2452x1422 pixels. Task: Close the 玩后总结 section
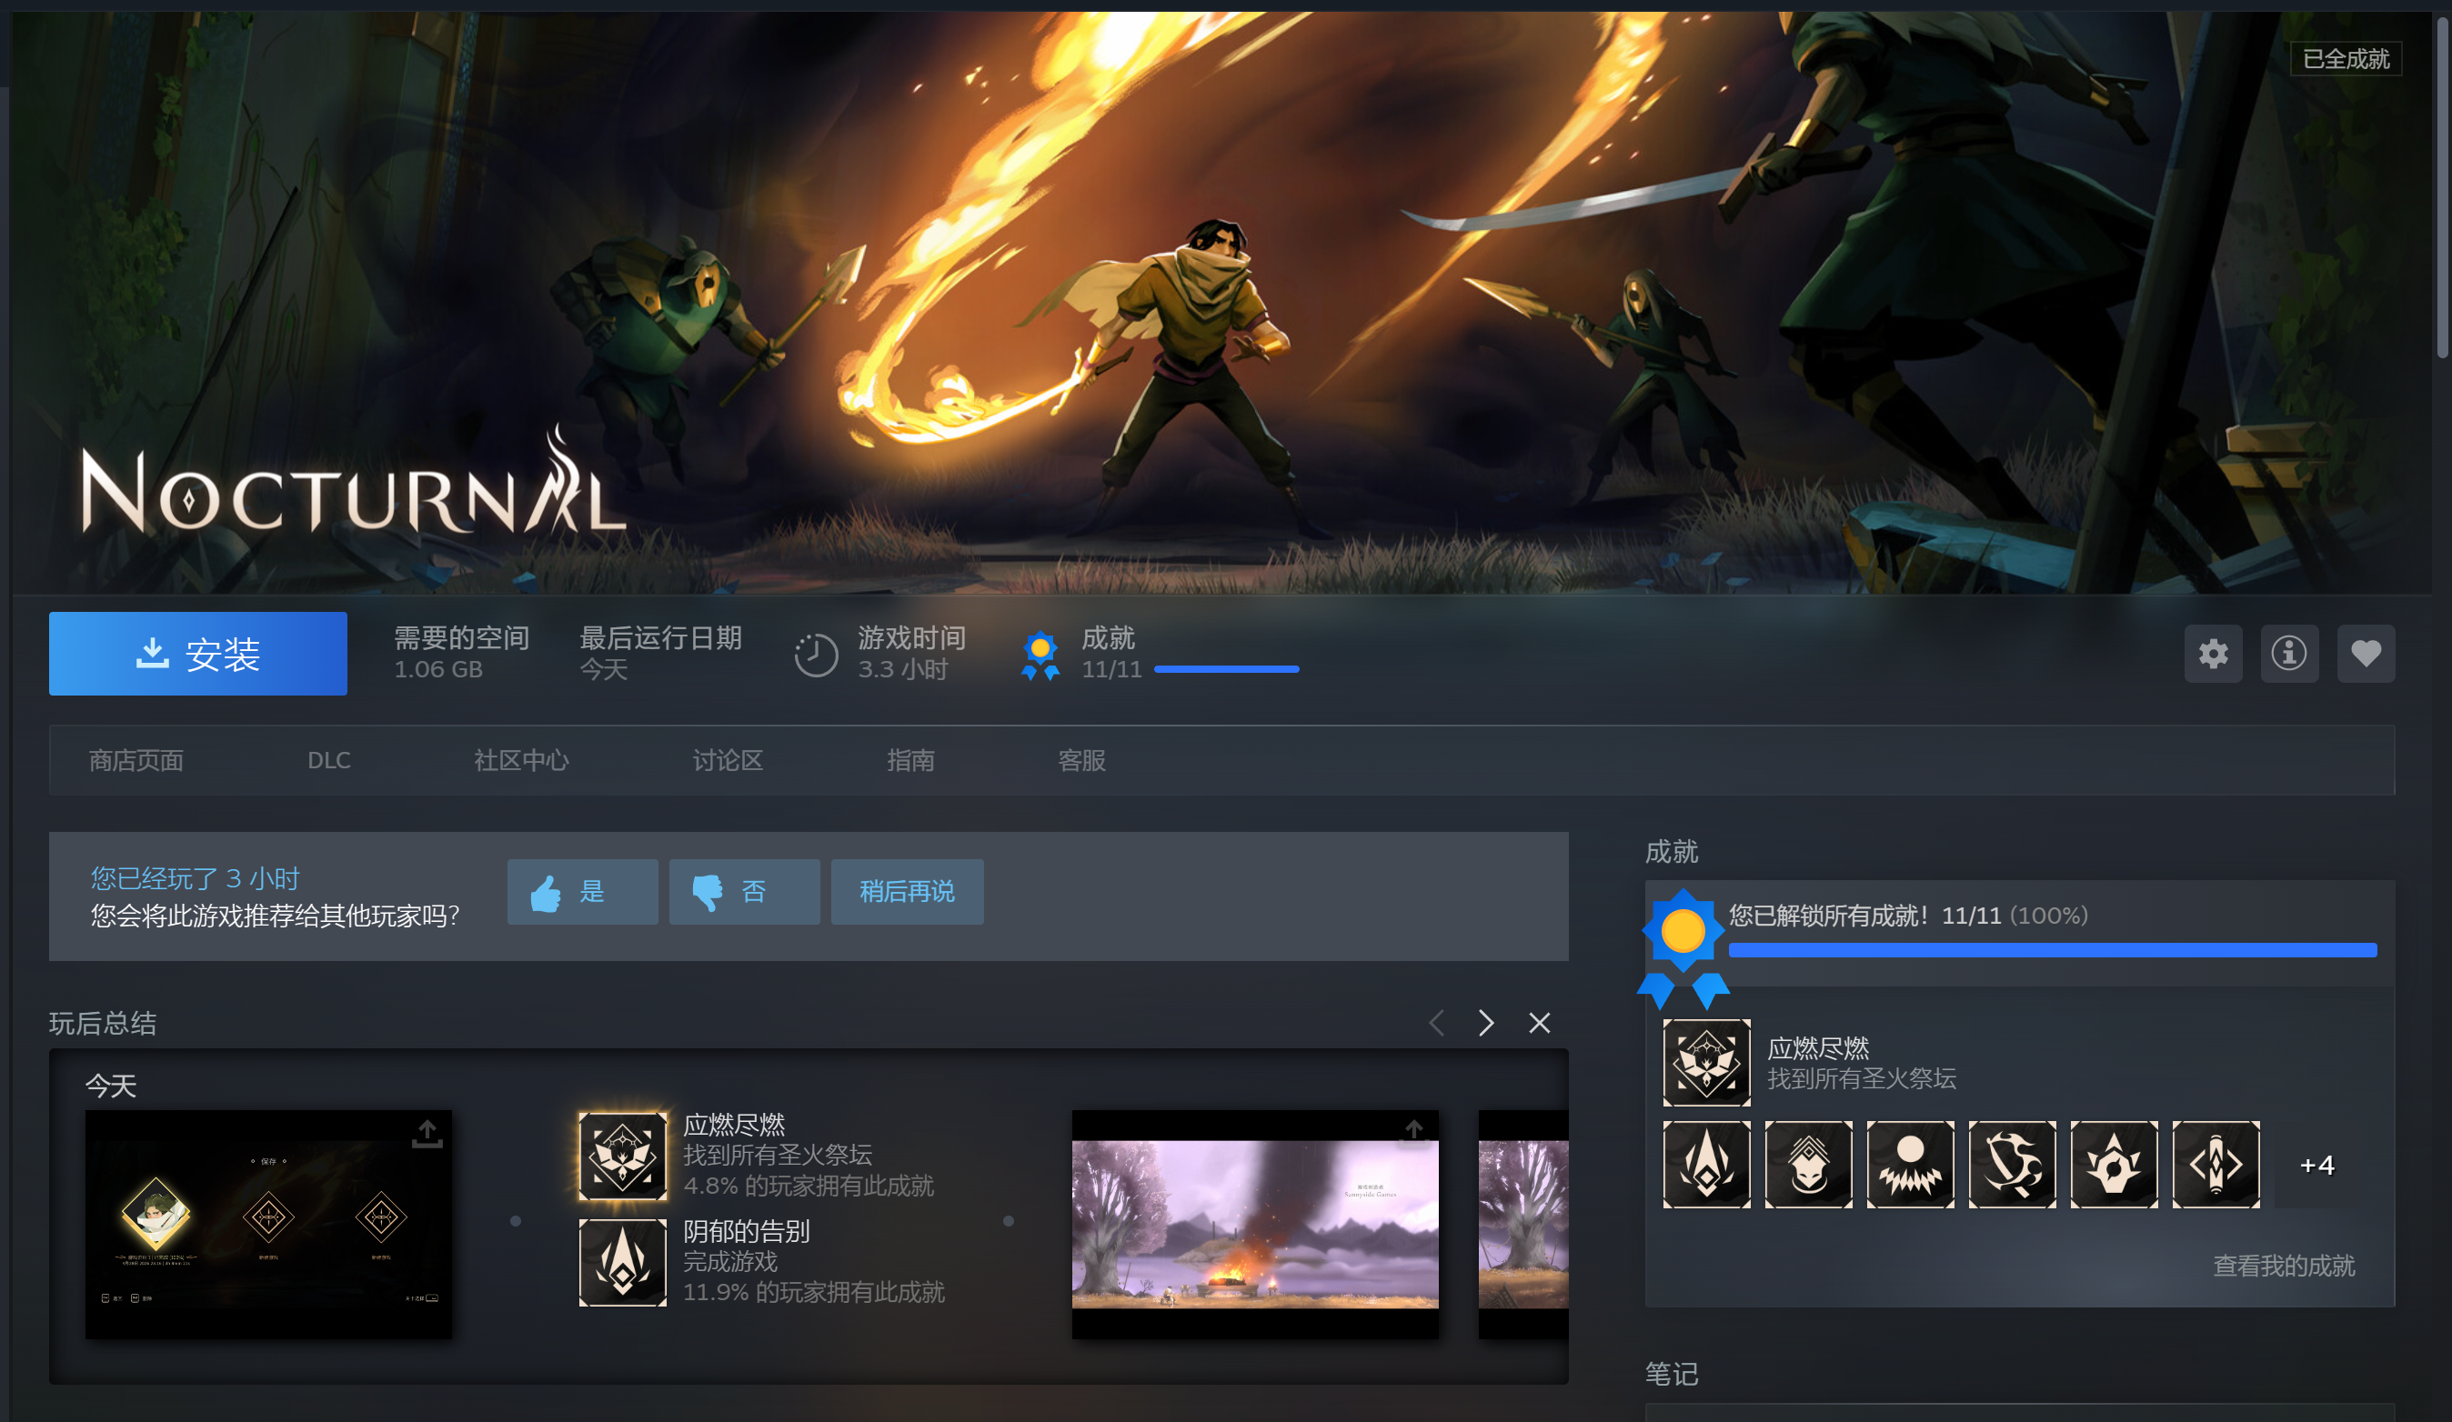click(1539, 1023)
